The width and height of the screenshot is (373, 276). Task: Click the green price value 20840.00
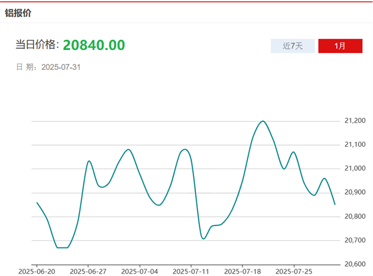[x=94, y=45]
